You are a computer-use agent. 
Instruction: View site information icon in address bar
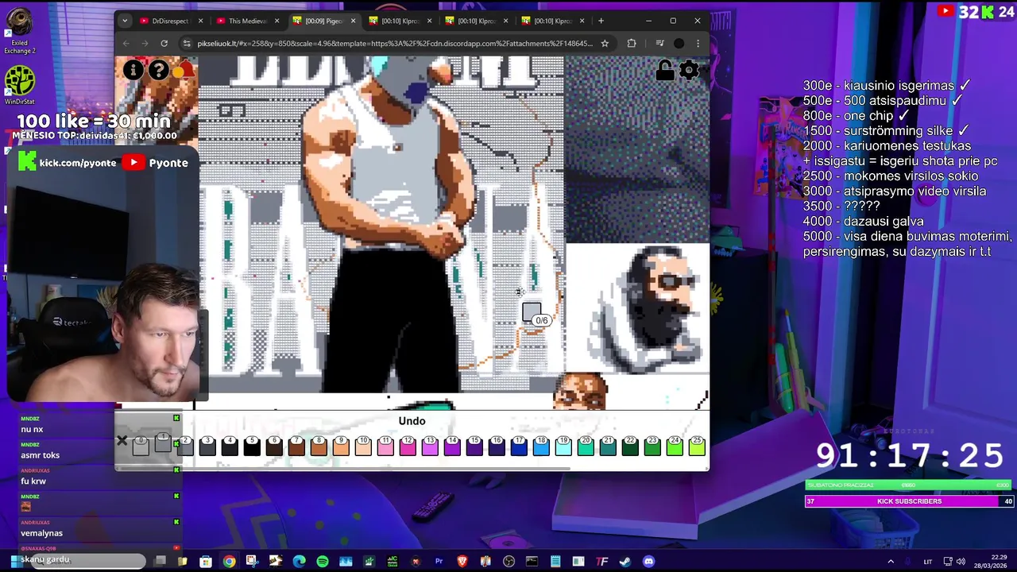pos(187,43)
